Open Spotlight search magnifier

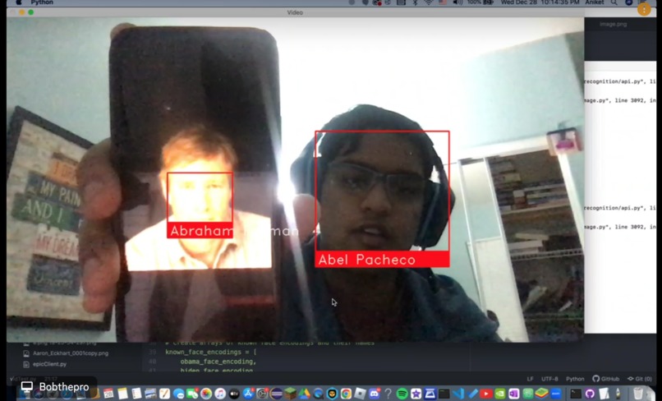(x=614, y=2)
